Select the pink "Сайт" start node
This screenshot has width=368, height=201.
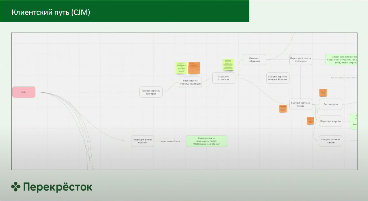[24, 92]
